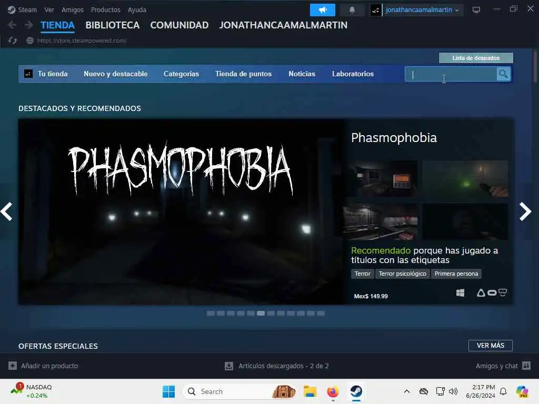Switch to the BIBLIOTECA tab

pyautogui.click(x=113, y=25)
